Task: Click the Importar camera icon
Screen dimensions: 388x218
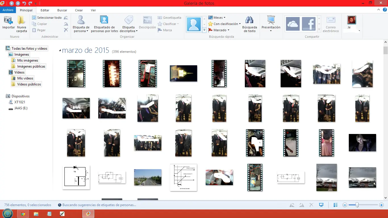Action: [8, 20]
